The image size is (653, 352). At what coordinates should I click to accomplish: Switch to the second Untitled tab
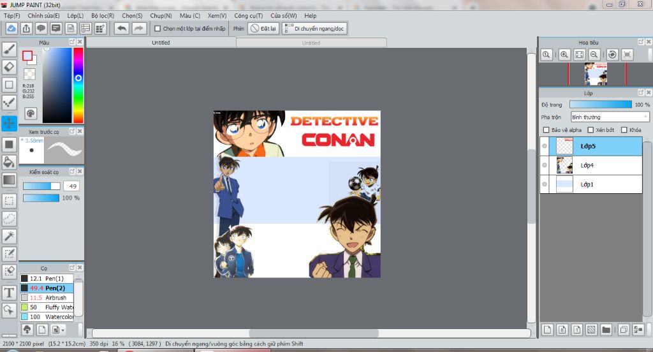(311, 43)
